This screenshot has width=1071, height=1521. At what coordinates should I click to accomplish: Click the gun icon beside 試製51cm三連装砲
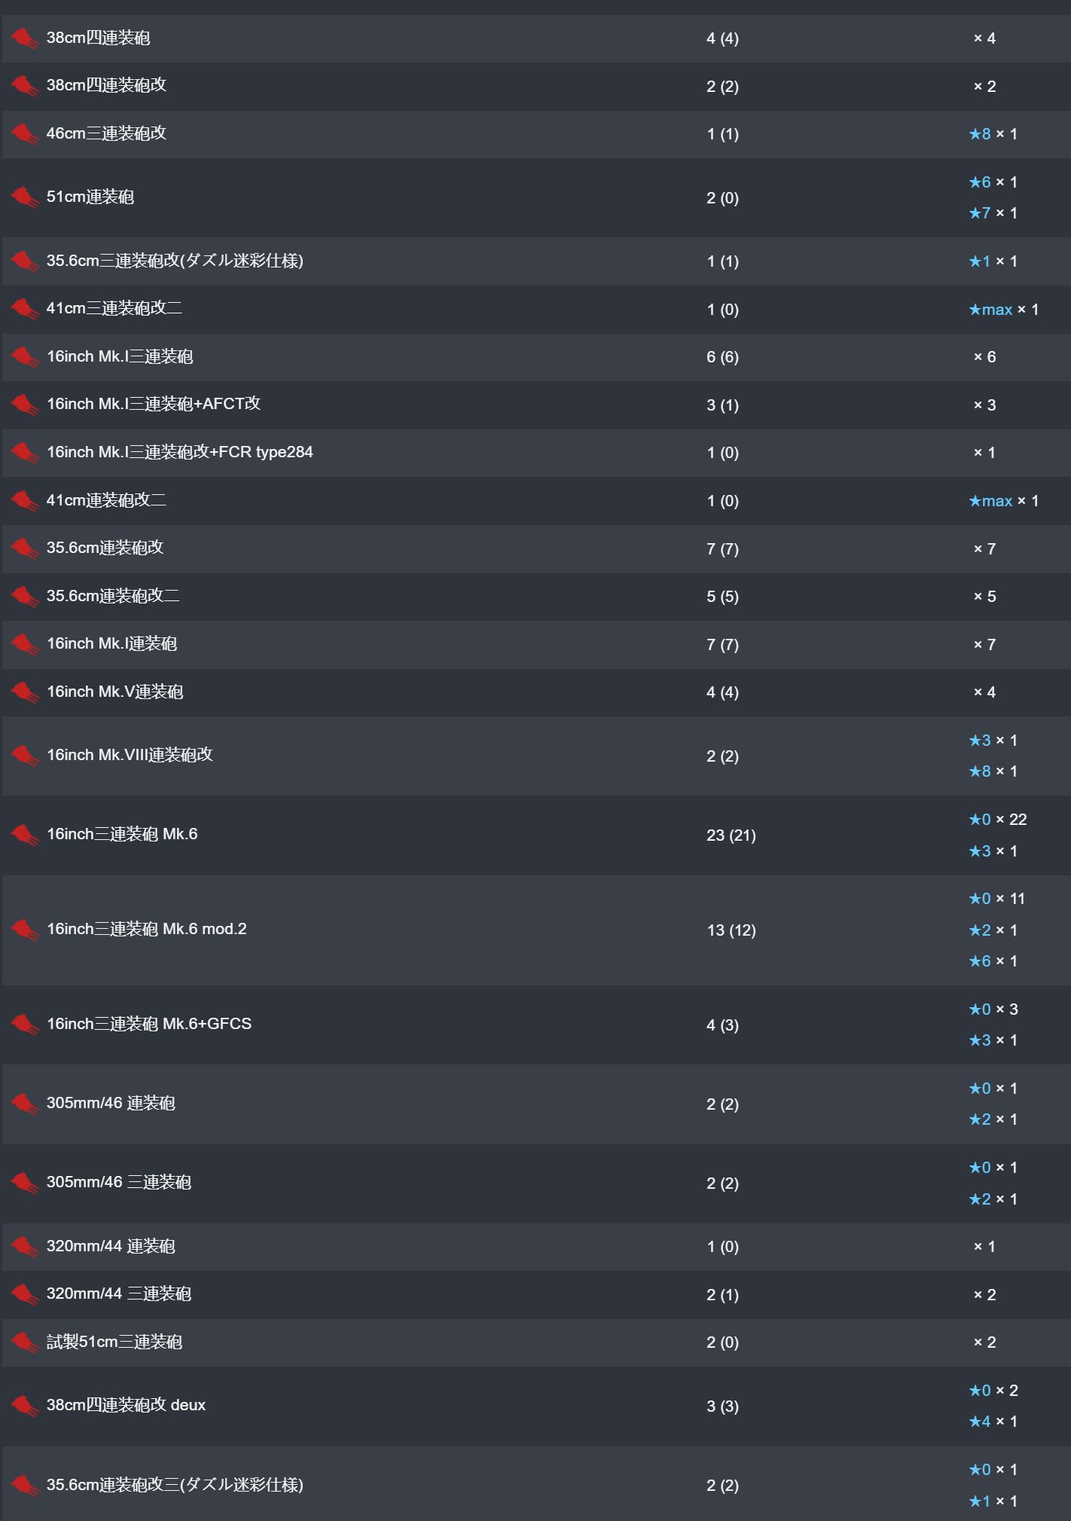point(25,1342)
